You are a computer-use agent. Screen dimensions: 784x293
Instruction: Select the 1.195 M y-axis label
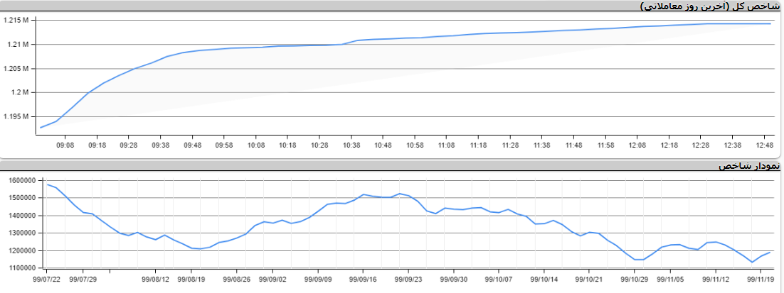(x=15, y=117)
